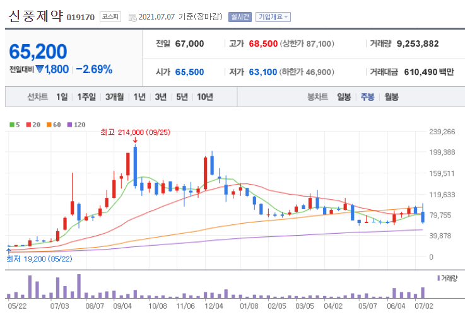Click the 79,755 price axis label

[x=440, y=216]
